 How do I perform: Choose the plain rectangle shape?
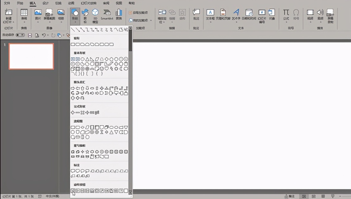[73, 44]
